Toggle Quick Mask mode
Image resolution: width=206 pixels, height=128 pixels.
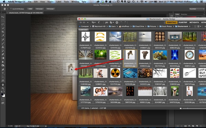(x=3, y=99)
